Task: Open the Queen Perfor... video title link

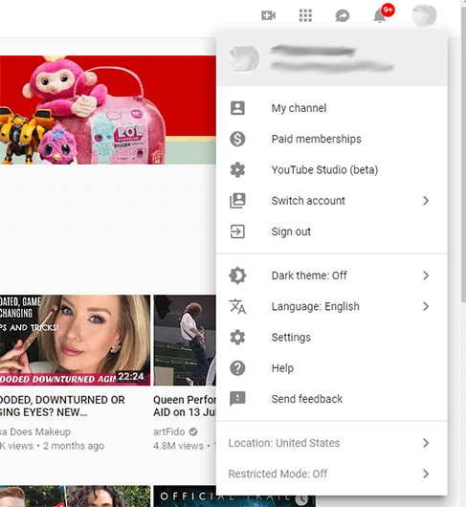Action: [185, 407]
